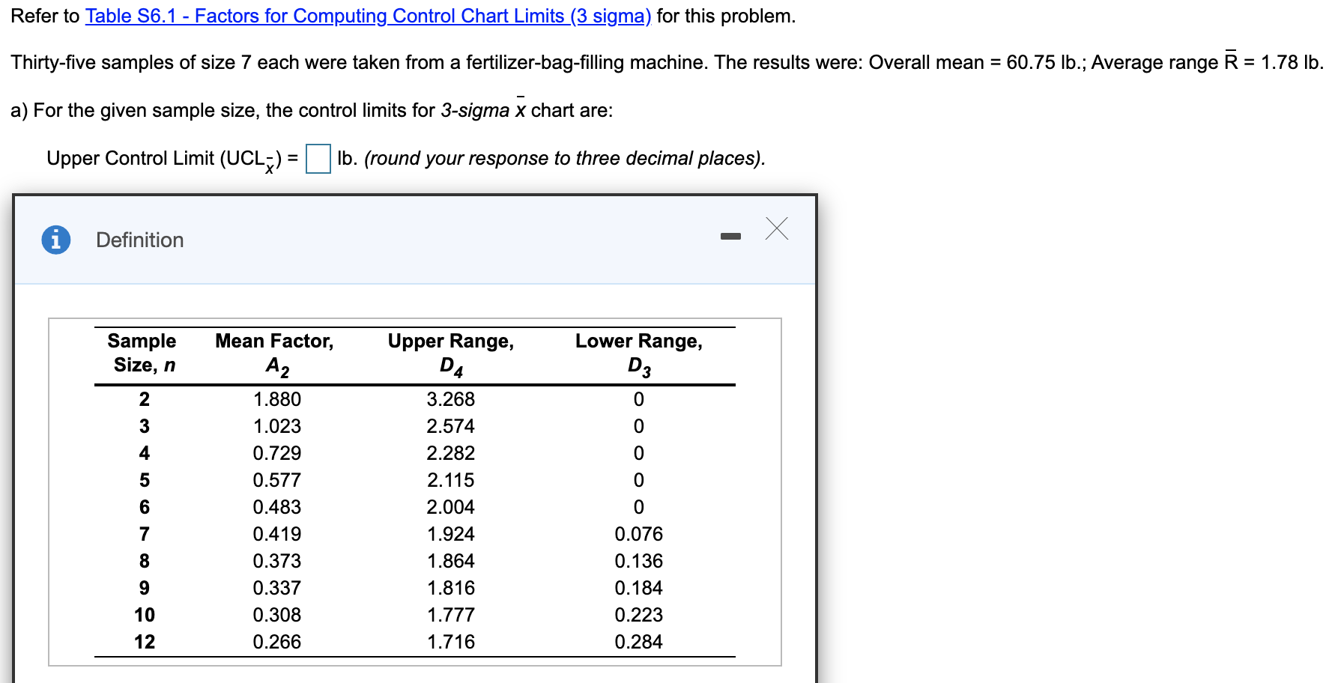
Task: Select the overall mean 60.75 text
Action: (1032, 62)
